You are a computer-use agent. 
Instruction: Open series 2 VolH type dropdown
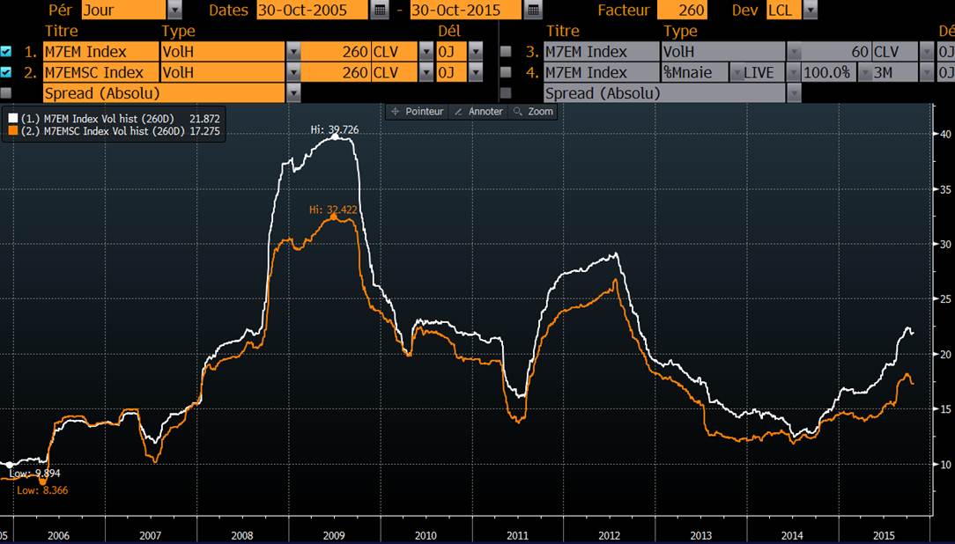[293, 72]
